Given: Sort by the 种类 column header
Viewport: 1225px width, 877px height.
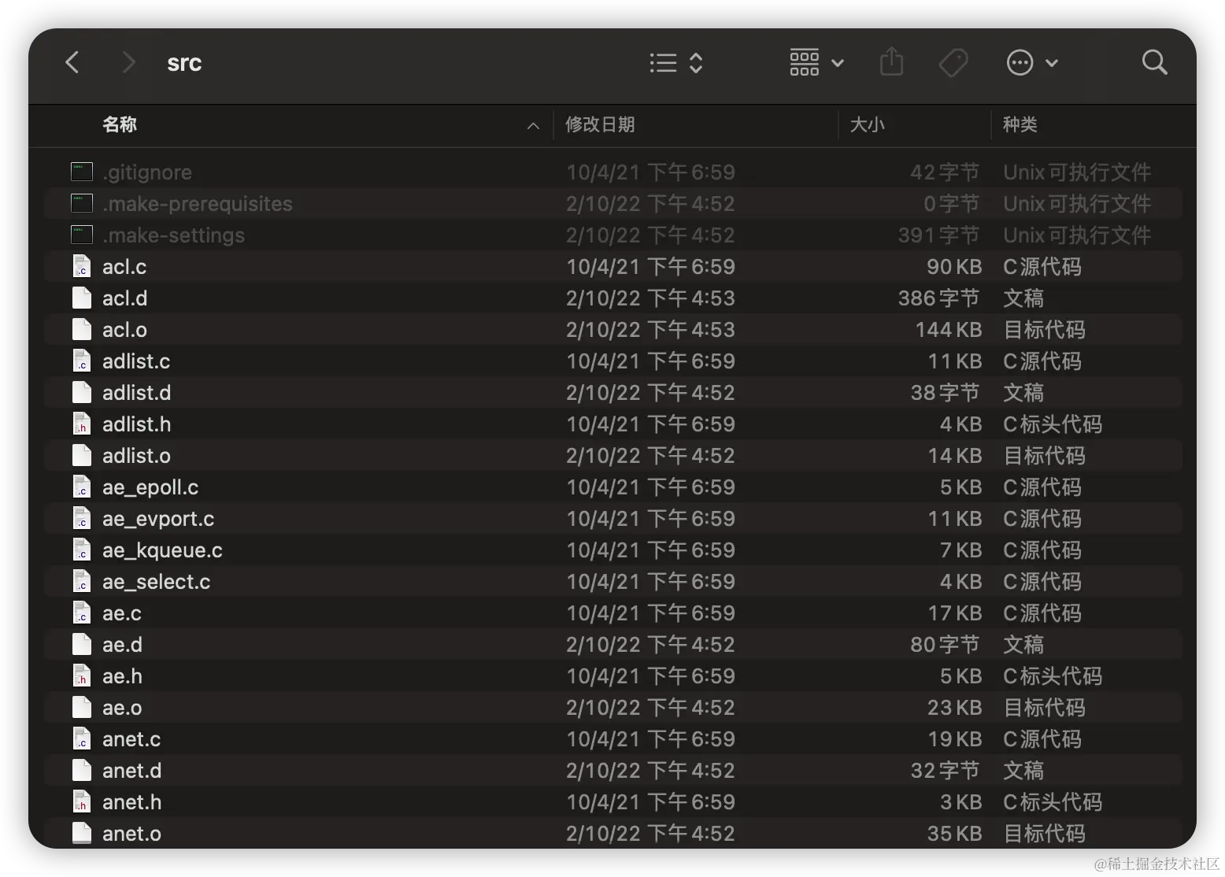Looking at the screenshot, I should click(1020, 124).
